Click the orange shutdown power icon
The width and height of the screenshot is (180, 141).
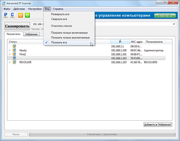click(x=21, y=15)
